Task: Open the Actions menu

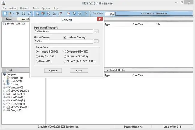Action: (13, 8)
